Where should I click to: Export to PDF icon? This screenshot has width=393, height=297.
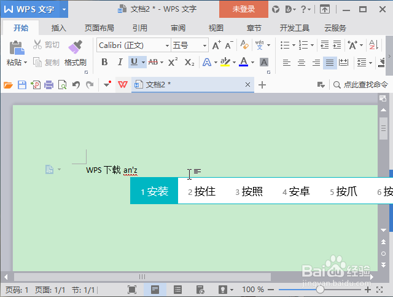(36, 85)
